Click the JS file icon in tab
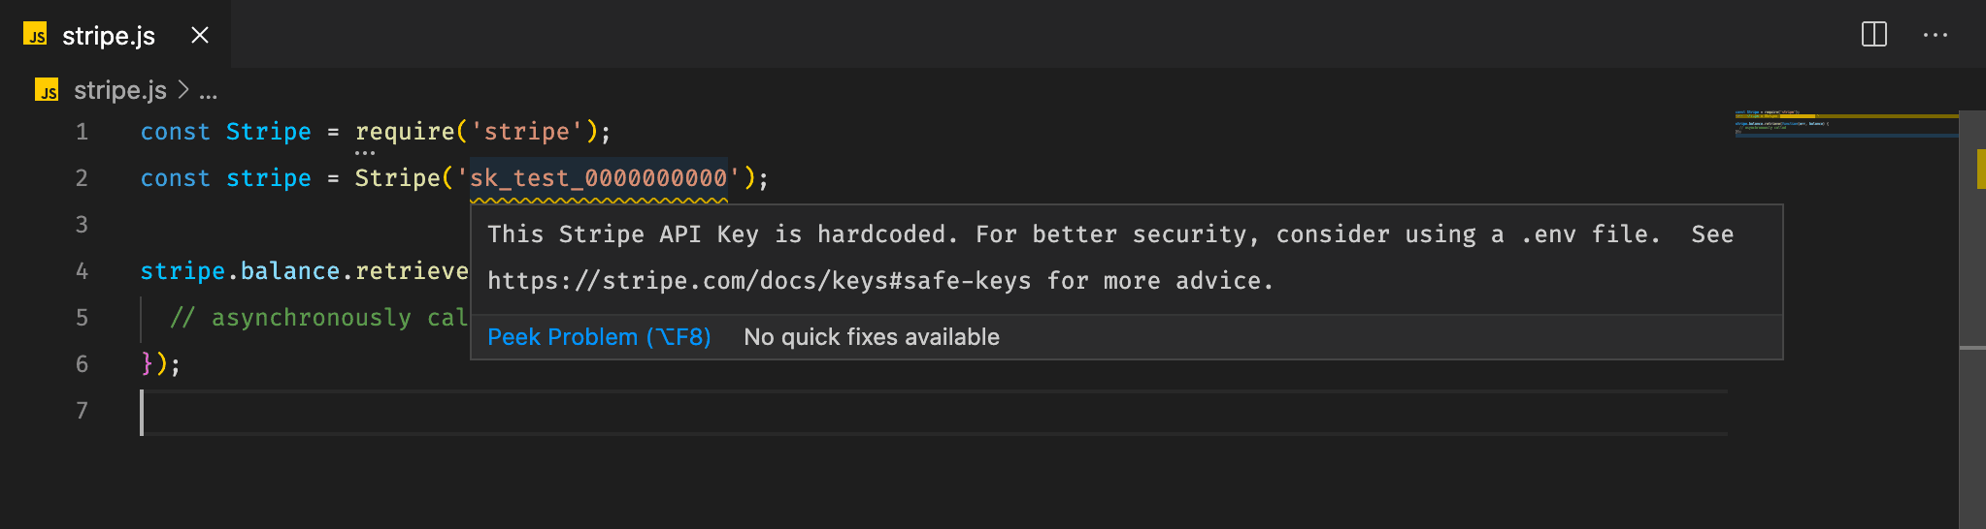1986x529 pixels. 35,34
